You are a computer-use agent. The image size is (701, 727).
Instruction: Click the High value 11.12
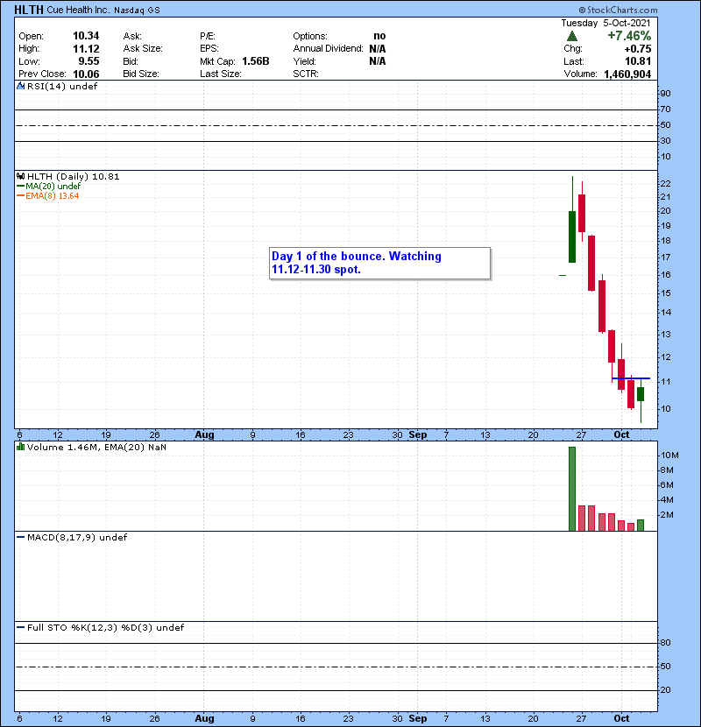pos(86,49)
